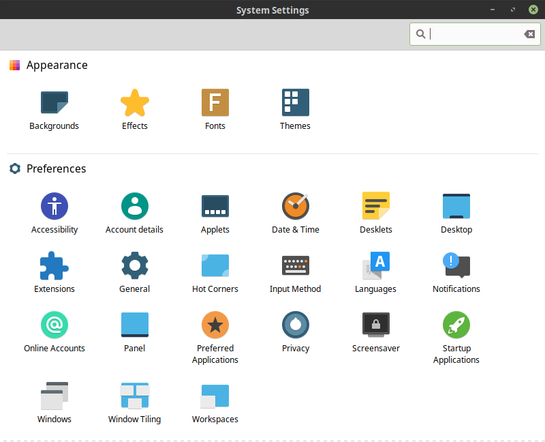Image resolution: width=545 pixels, height=442 pixels.
Task: Clear the search field text
Action: [529, 34]
